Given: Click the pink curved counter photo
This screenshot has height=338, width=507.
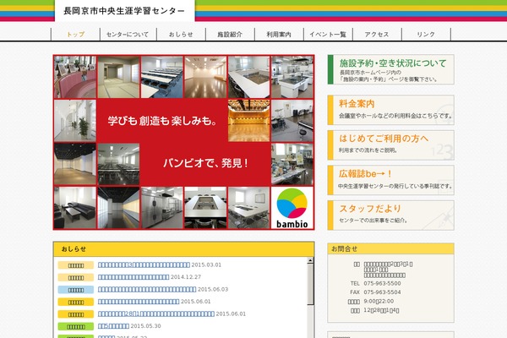Looking at the screenshot, I should point(75,77).
